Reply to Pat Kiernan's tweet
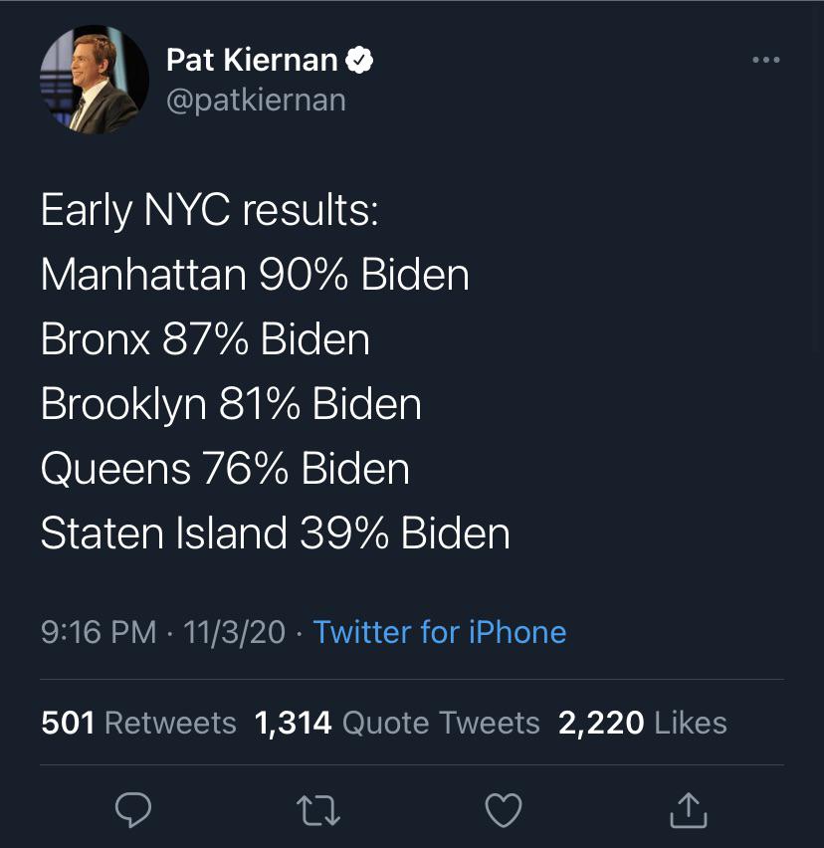The width and height of the screenshot is (824, 848). (132, 811)
